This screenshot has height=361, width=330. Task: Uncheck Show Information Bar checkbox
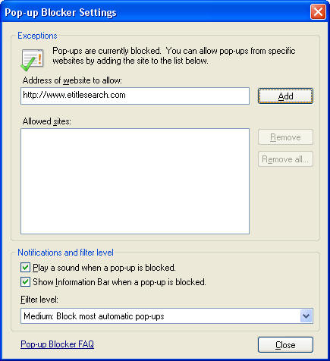point(25,282)
